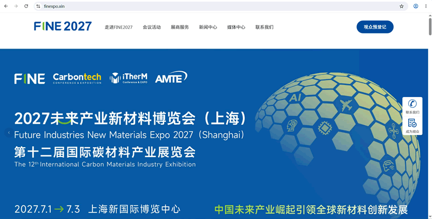This screenshot has height=219, width=432.
Task: Click the address bar showing finexpo.xin
Action: 220,6
